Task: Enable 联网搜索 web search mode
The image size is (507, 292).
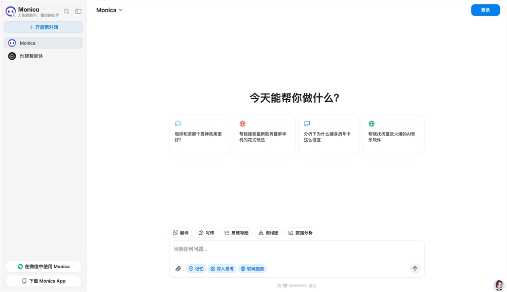Action: [x=252, y=268]
